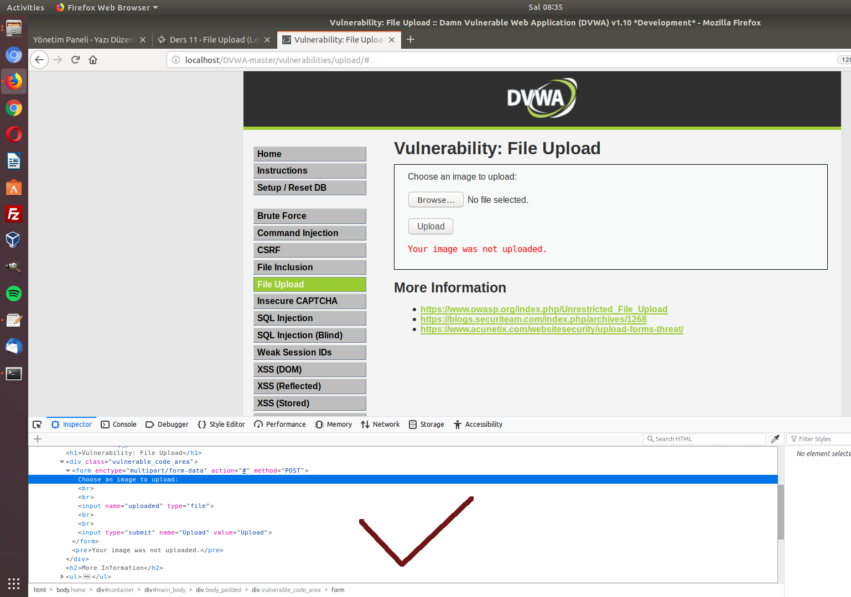Click the markup view vertical scrollbar

point(781,512)
